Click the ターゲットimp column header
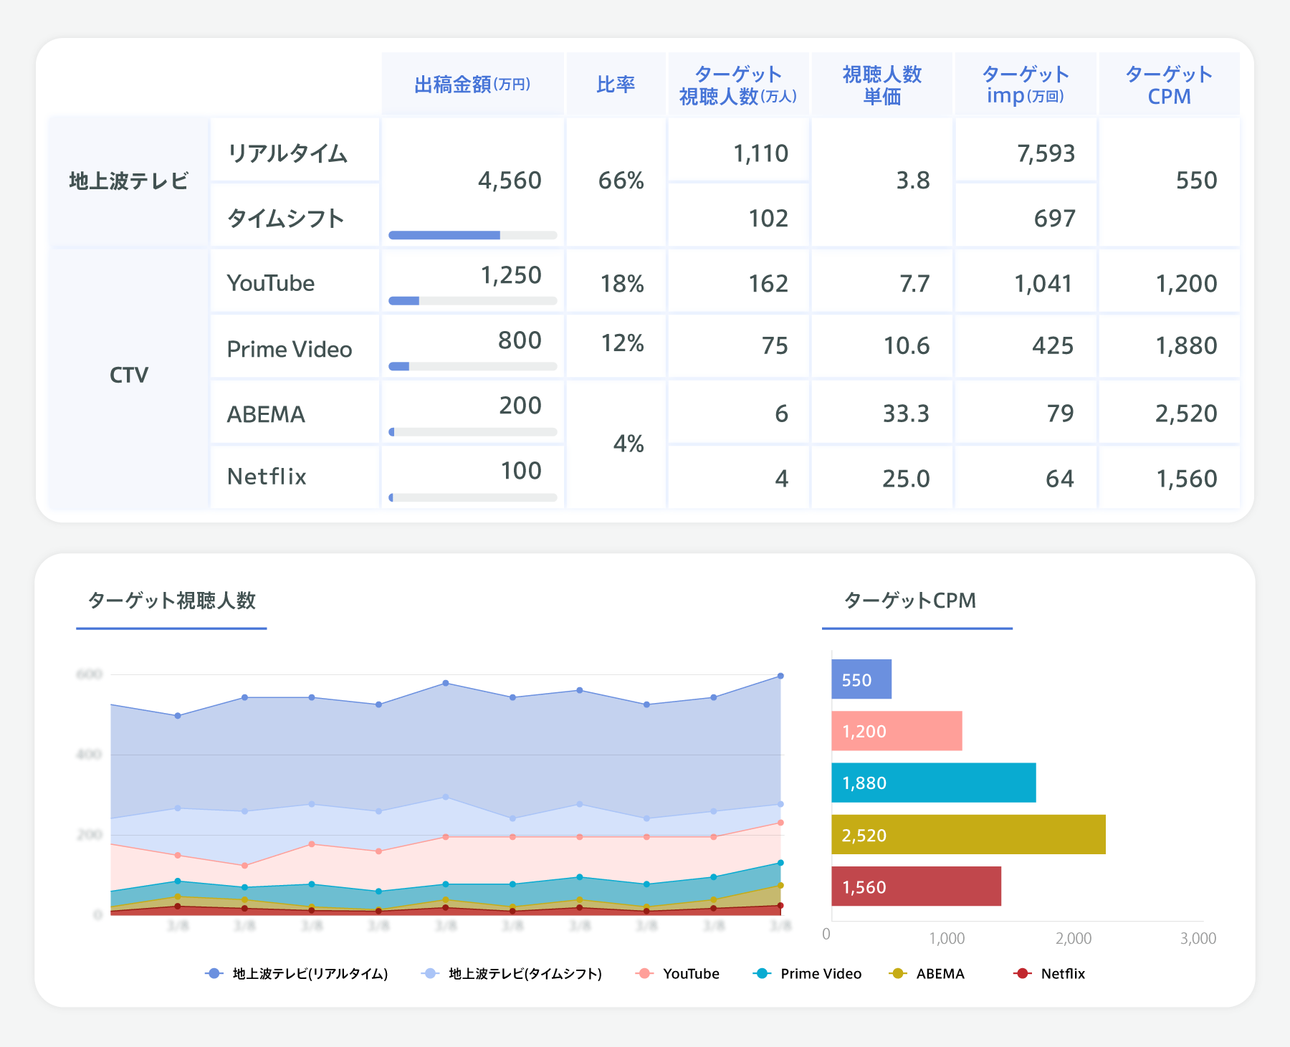 [1025, 85]
